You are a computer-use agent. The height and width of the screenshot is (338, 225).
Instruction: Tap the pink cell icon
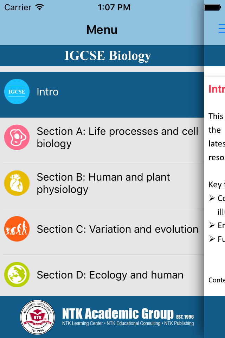point(17,137)
